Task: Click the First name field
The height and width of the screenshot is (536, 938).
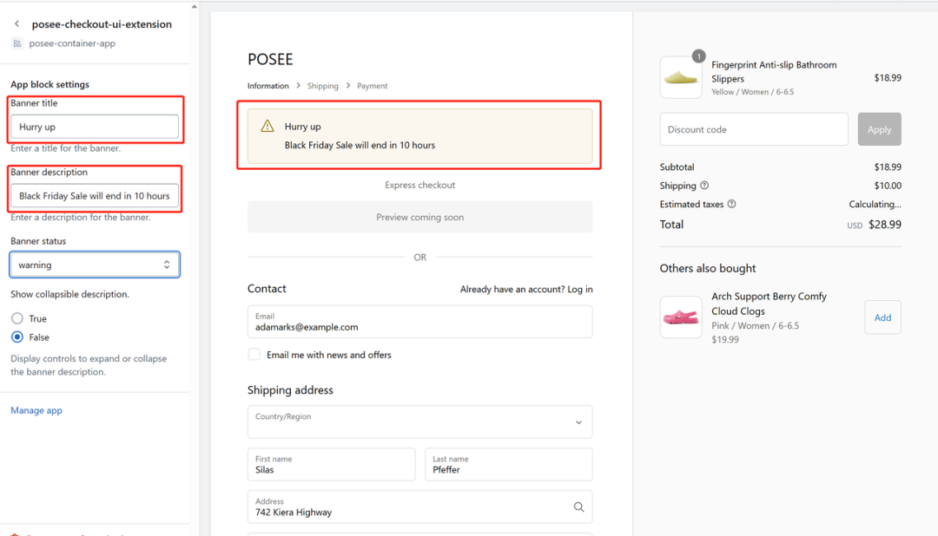Action: pyautogui.click(x=332, y=464)
